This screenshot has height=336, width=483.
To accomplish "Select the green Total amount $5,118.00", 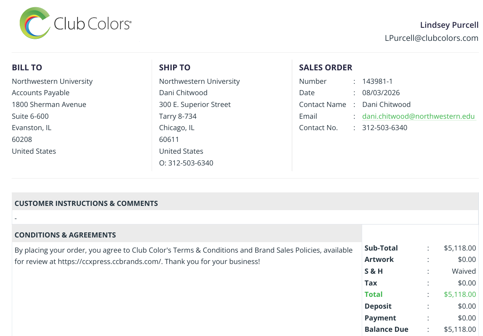I will tap(459, 294).
